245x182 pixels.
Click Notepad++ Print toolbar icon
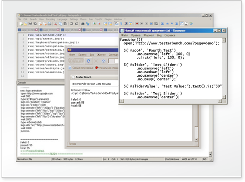coord(50,24)
